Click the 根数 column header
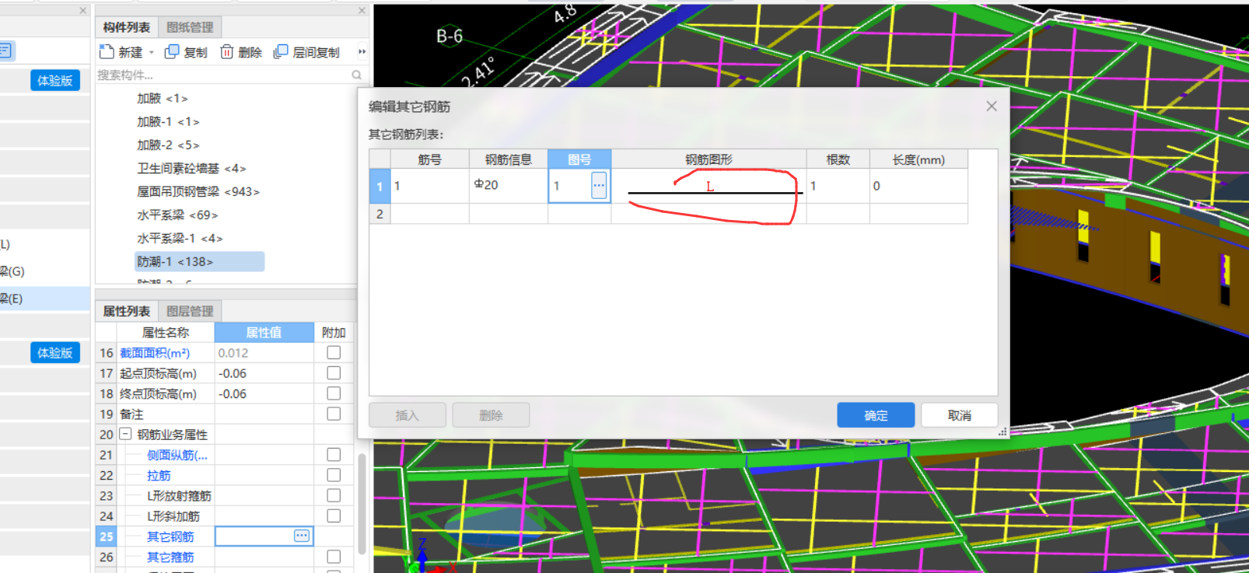Image resolution: width=1249 pixels, height=573 pixels. (x=838, y=159)
